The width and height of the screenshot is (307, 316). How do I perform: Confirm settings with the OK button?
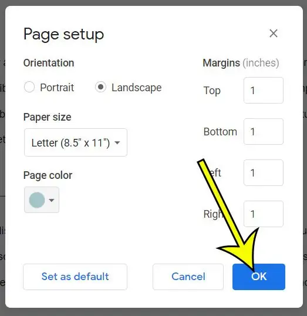[x=259, y=277]
